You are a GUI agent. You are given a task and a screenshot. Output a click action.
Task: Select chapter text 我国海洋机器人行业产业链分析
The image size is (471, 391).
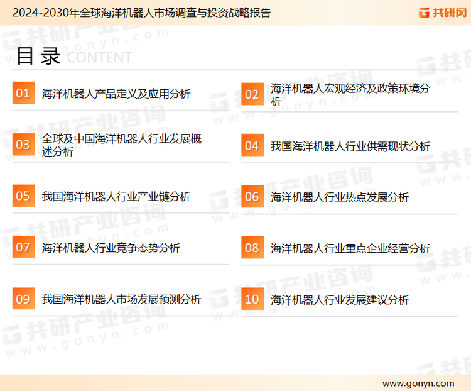[x=116, y=196]
